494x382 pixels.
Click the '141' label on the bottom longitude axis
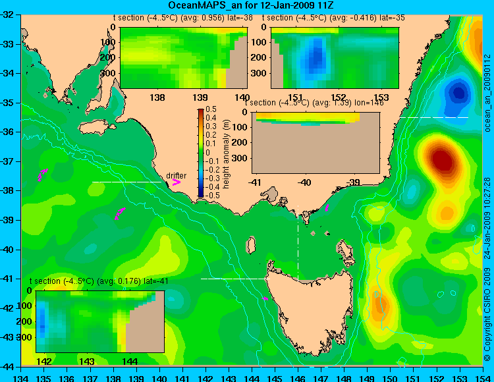182,377
